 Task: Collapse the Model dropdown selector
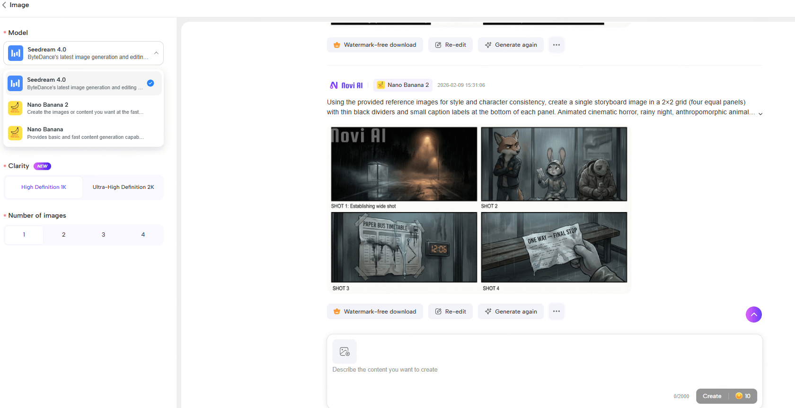156,53
